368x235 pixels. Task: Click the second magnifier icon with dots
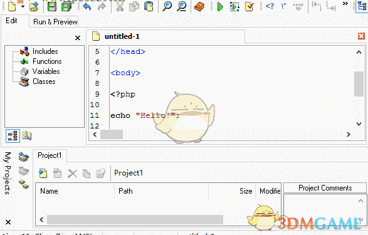click(182, 6)
